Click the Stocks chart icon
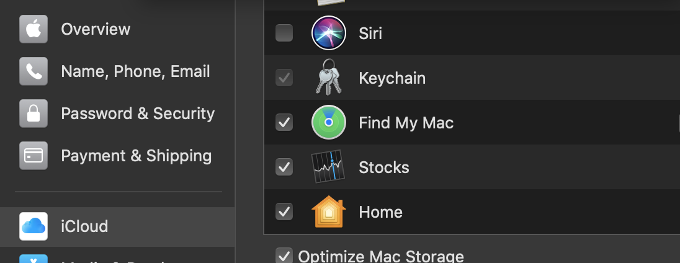This screenshot has height=263, width=680. (328, 167)
